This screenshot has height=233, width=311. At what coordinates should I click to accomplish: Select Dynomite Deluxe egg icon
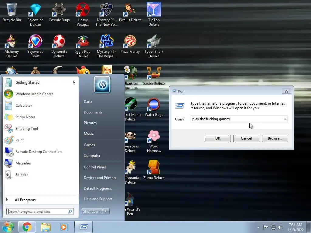[59, 46]
